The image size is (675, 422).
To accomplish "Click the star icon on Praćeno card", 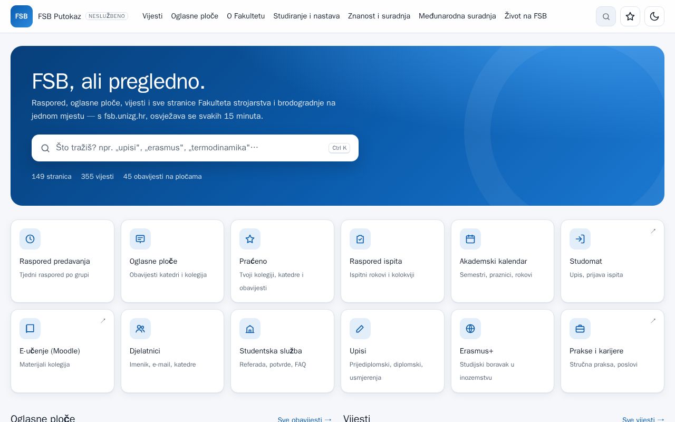I will [250, 239].
